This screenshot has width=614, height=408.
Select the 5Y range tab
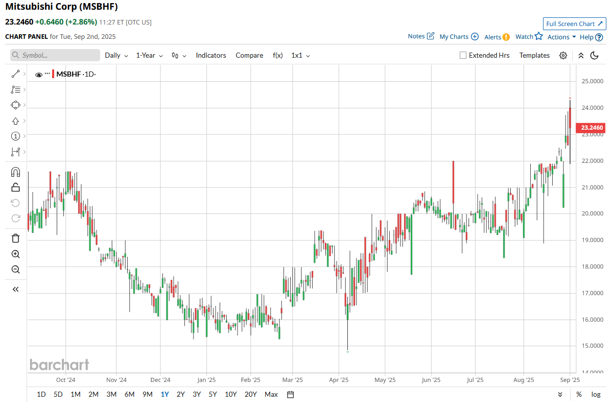212,394
